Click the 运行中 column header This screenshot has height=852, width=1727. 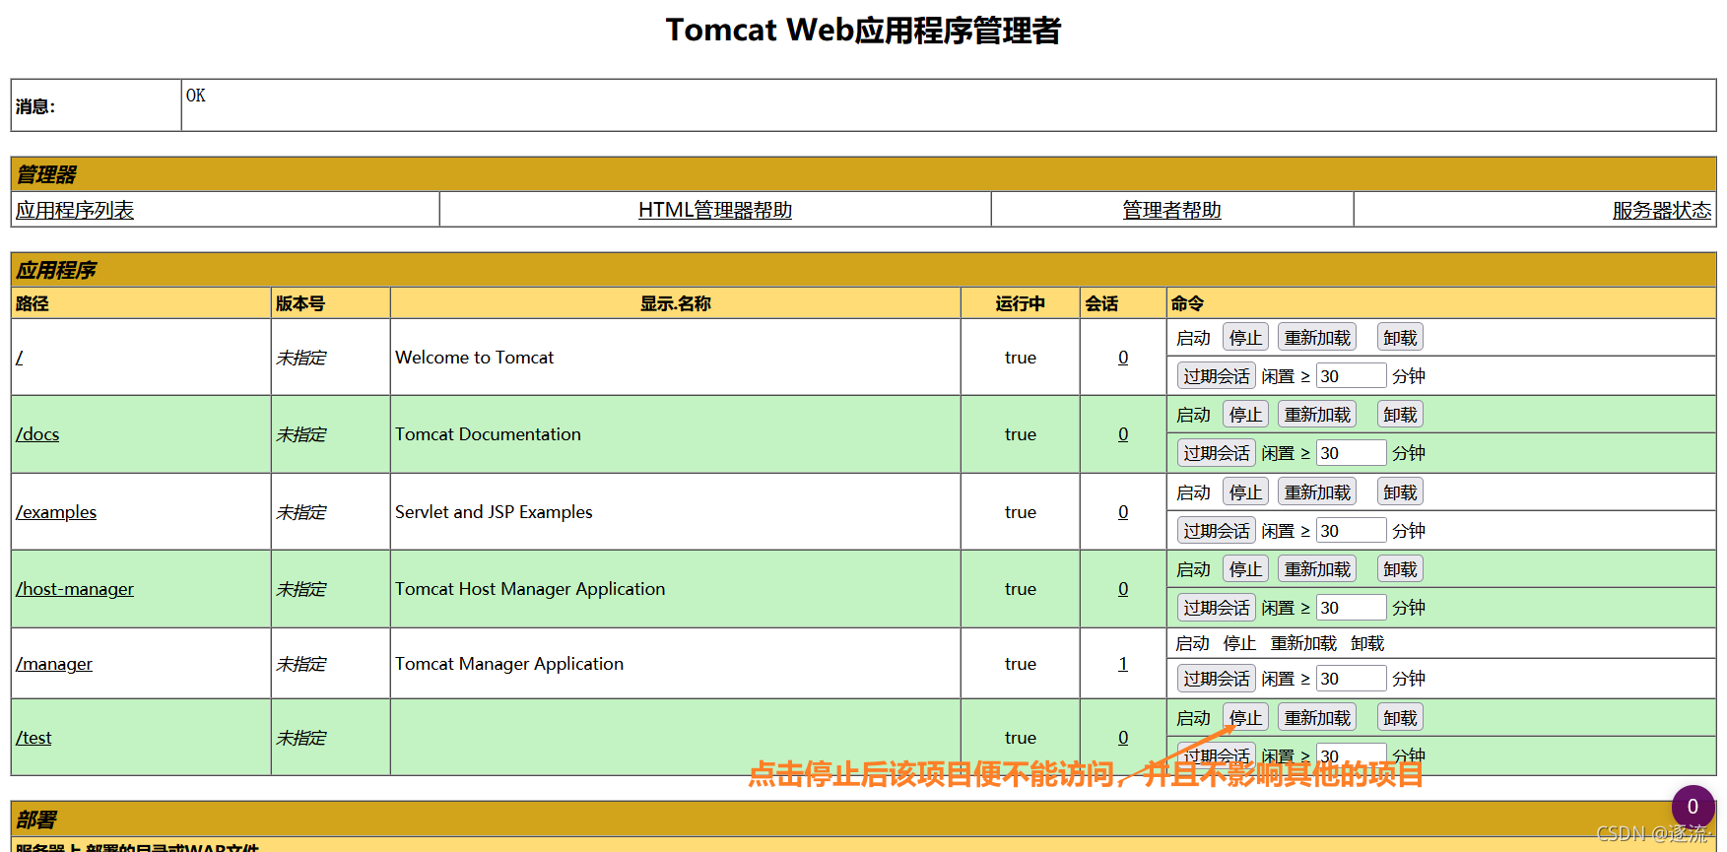pos(1020,303)
